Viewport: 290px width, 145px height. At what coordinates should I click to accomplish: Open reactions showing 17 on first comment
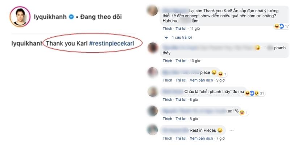pos(281,26)
